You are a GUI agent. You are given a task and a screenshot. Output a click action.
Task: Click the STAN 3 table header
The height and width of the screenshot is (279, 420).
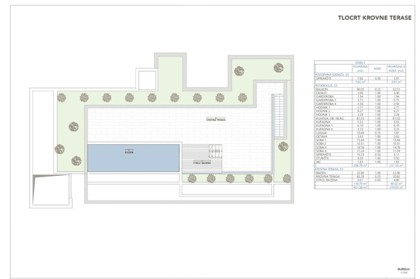pos(360,62)
